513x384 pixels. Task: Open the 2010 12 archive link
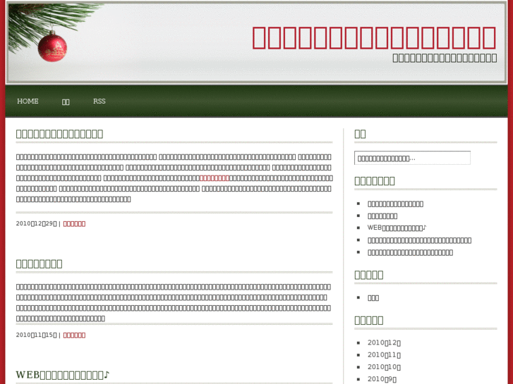384,342
